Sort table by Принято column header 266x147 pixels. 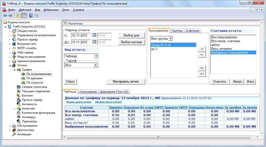click(x=116, y=107)
